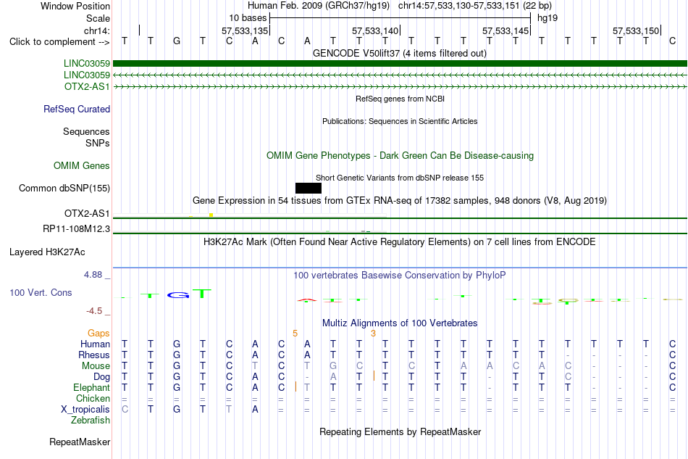Click the Layered H3K27Ac label
Viewport: 688px width, 459px height.
coord(47,252)
